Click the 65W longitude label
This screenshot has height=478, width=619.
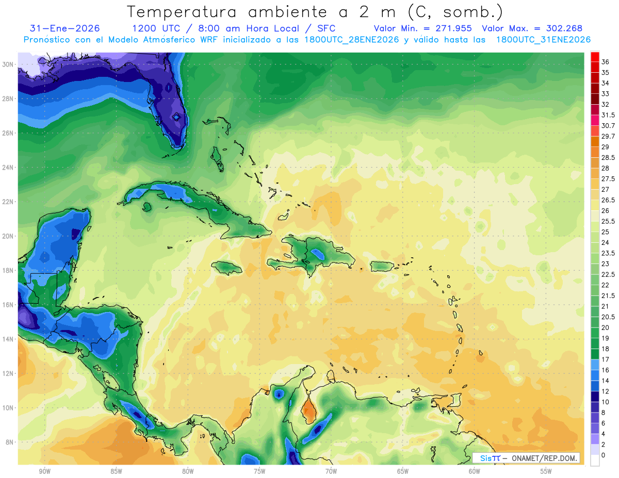tap(403, 471)
